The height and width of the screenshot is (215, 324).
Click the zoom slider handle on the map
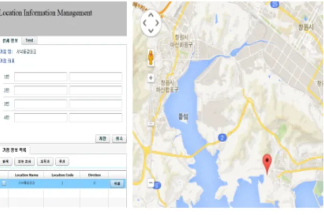[x=151, y=124]
